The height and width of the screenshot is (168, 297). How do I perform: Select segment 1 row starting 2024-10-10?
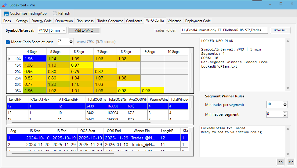click(98, 138)
